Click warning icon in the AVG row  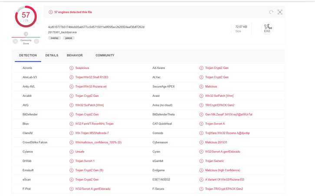(71, 105)
